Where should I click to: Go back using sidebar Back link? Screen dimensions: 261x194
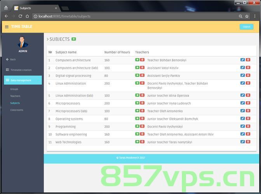coord(11,59)
